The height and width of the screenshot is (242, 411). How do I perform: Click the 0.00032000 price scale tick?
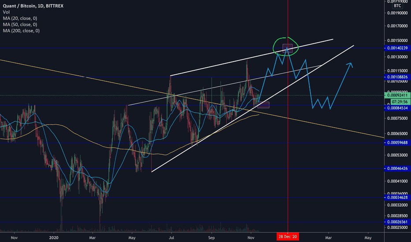[x=397, y=205]
